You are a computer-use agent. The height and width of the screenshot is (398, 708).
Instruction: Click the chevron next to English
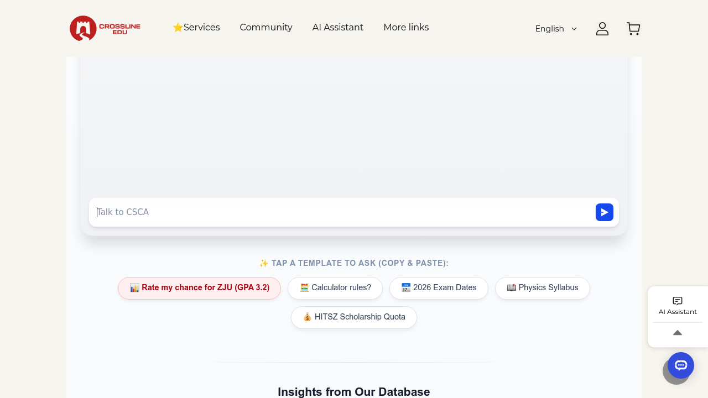[574, 29]
